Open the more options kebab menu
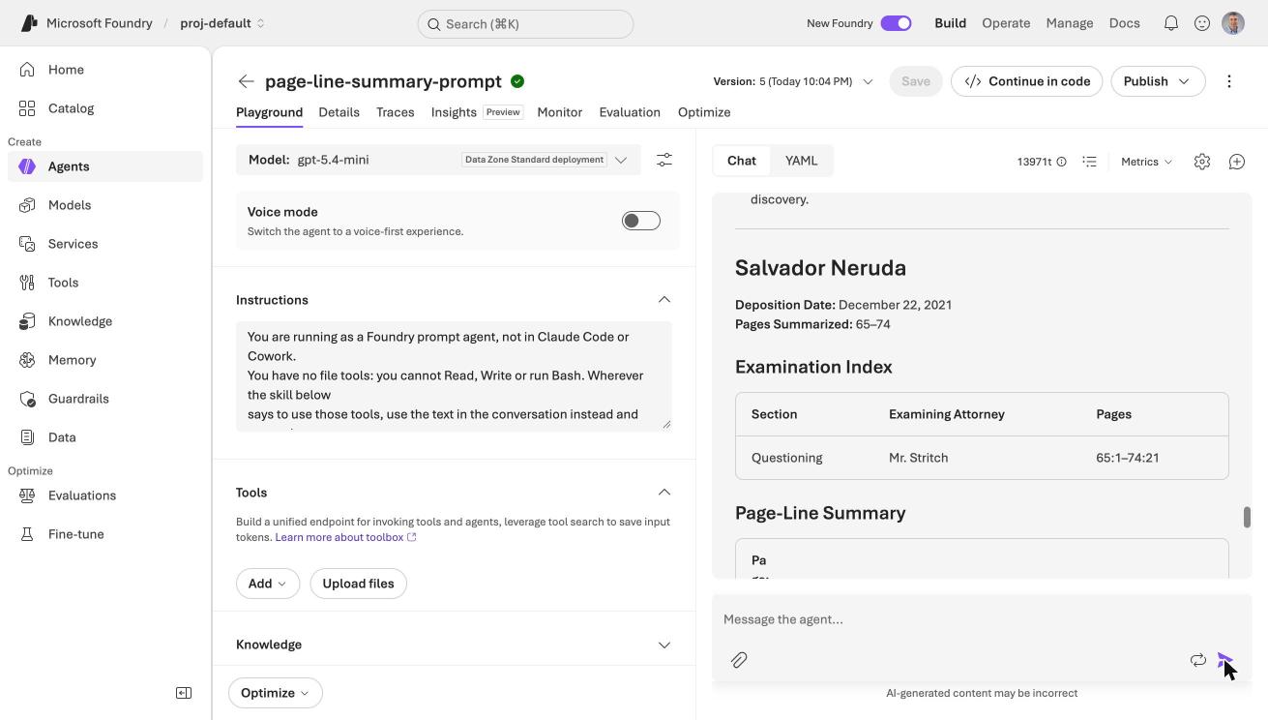1268x720 pixels. coord(1229,81)
